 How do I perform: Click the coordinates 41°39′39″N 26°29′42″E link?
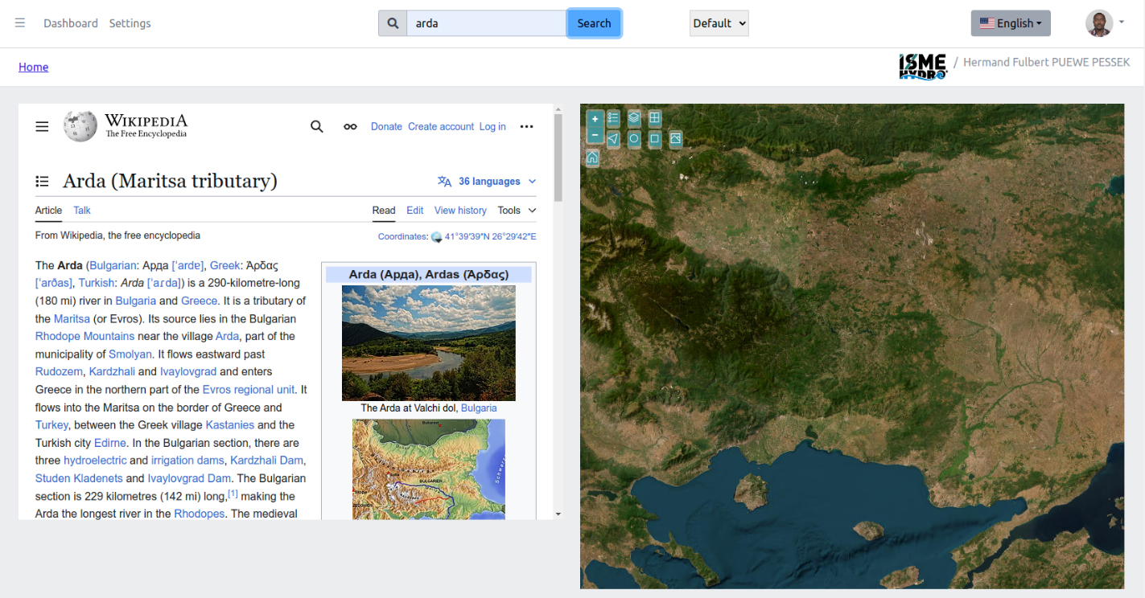[x=490, y=237]
